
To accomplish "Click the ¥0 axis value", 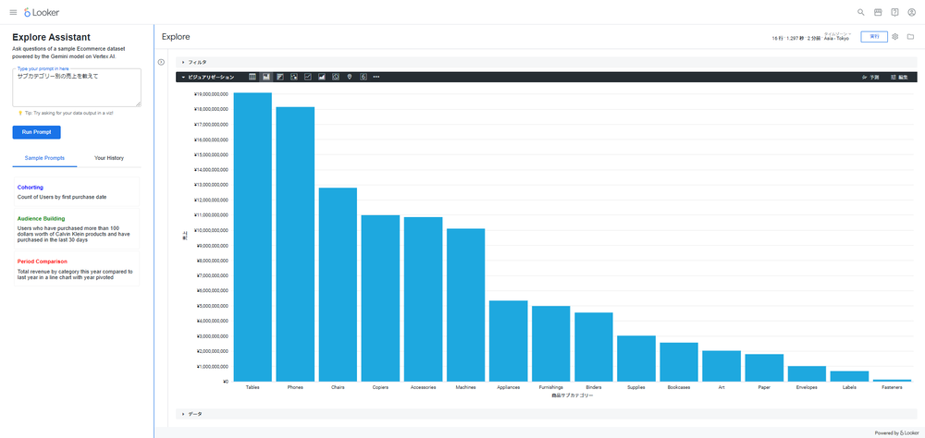I will coord(225,382).
